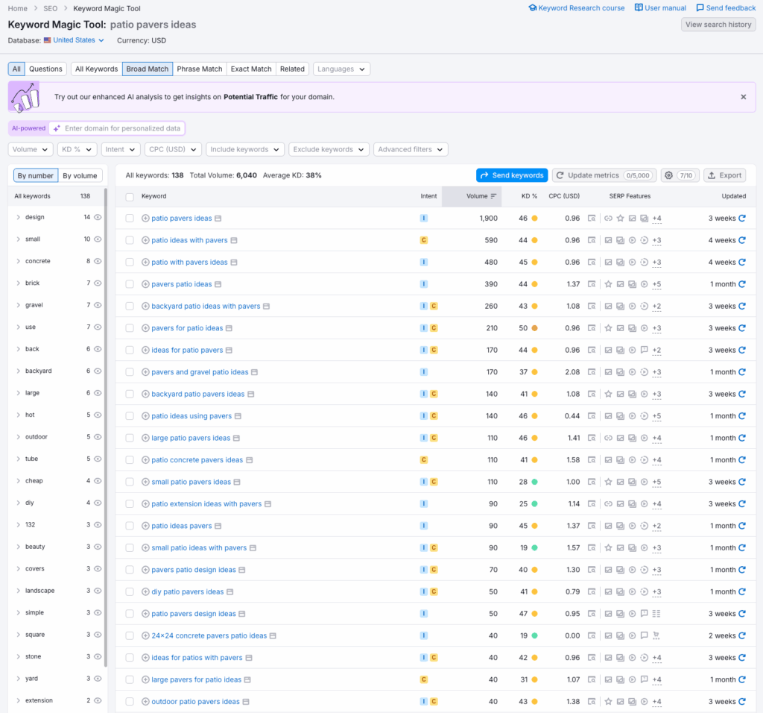Switch to the Phrase Match tab
The image size is (763, 713).
[199, 69]
